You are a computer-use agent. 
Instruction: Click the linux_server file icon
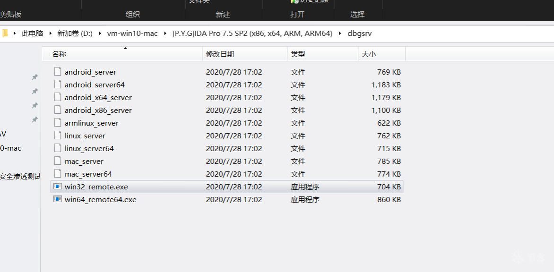(x=58, y=136)
